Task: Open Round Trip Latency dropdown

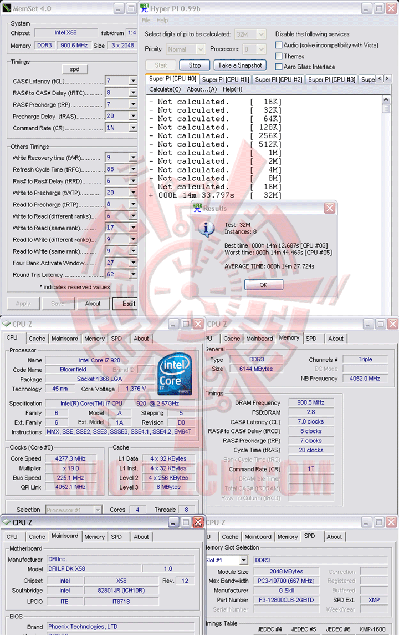Action: (x=133, y=274)
